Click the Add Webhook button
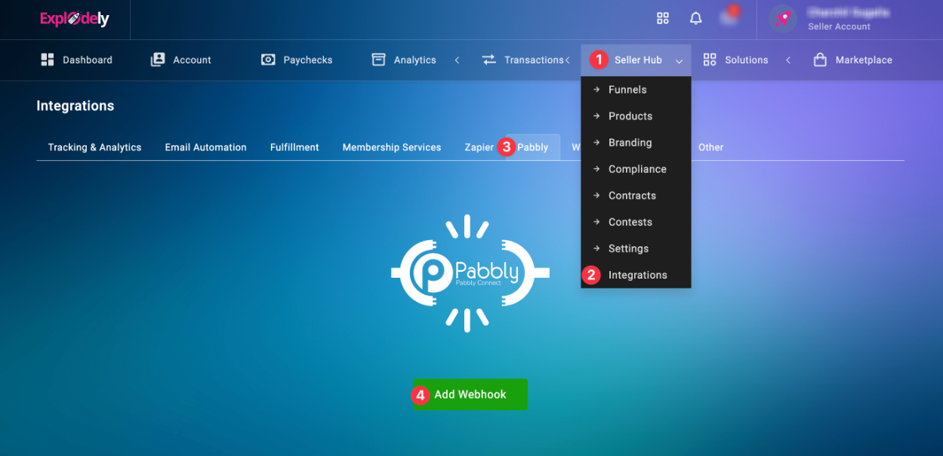Screen dimensions: 943x456 470,394
